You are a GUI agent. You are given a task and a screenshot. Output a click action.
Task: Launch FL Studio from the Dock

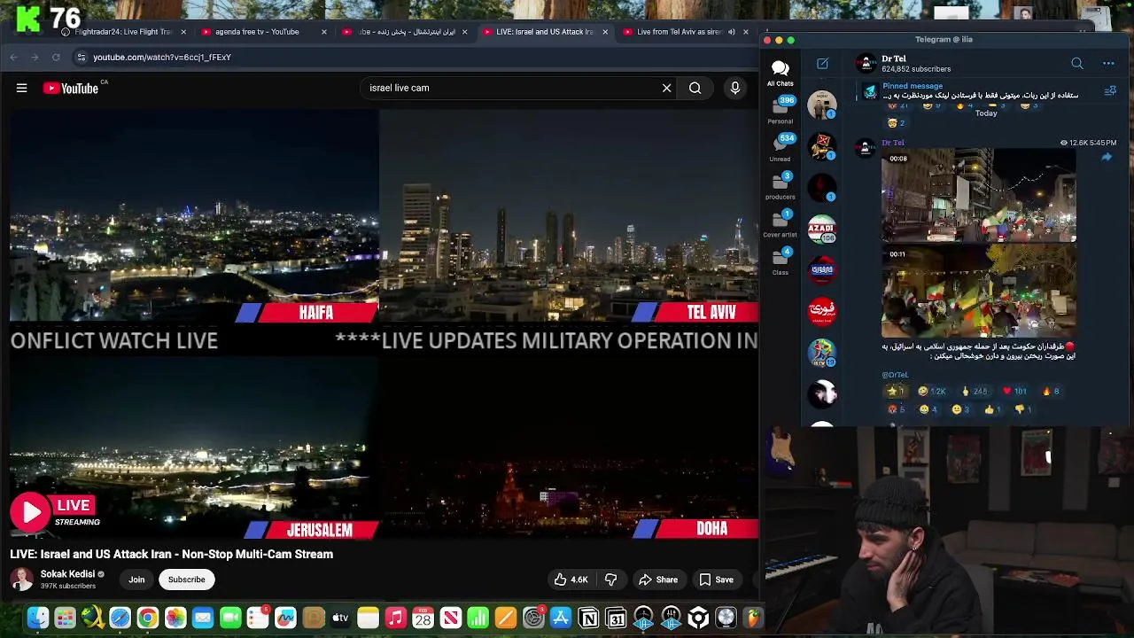pyautogui.click(x=753, y=618)
